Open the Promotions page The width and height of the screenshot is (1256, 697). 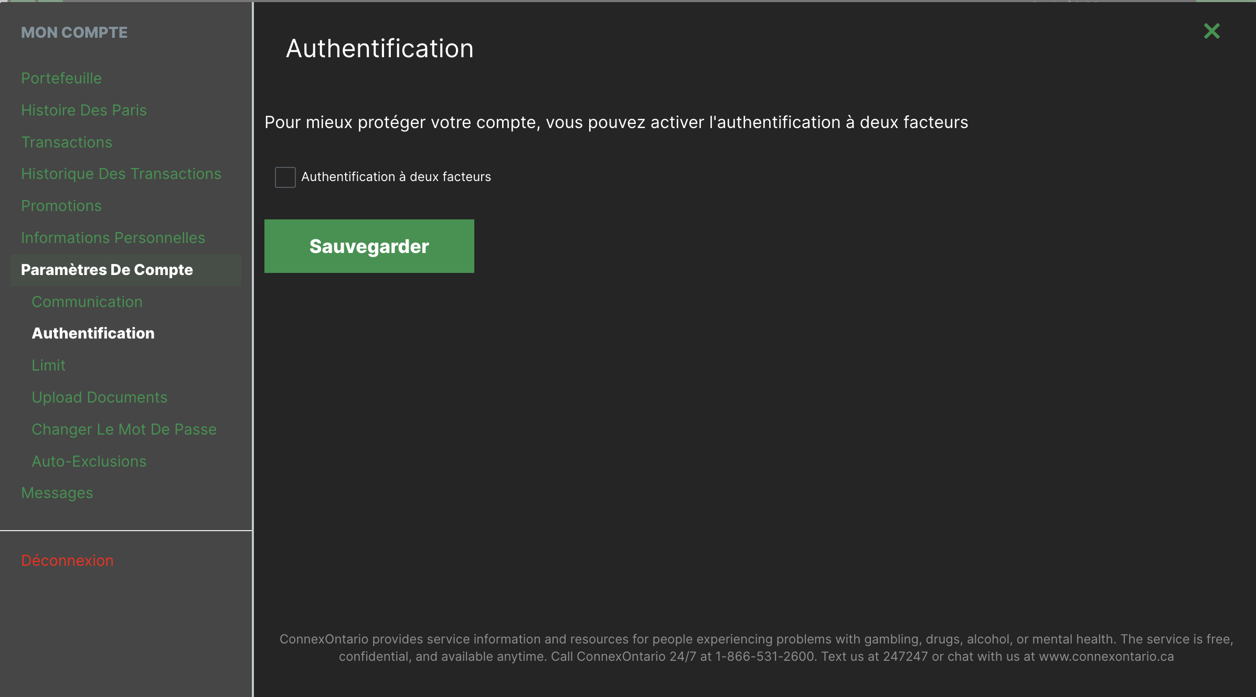point(61,205)
